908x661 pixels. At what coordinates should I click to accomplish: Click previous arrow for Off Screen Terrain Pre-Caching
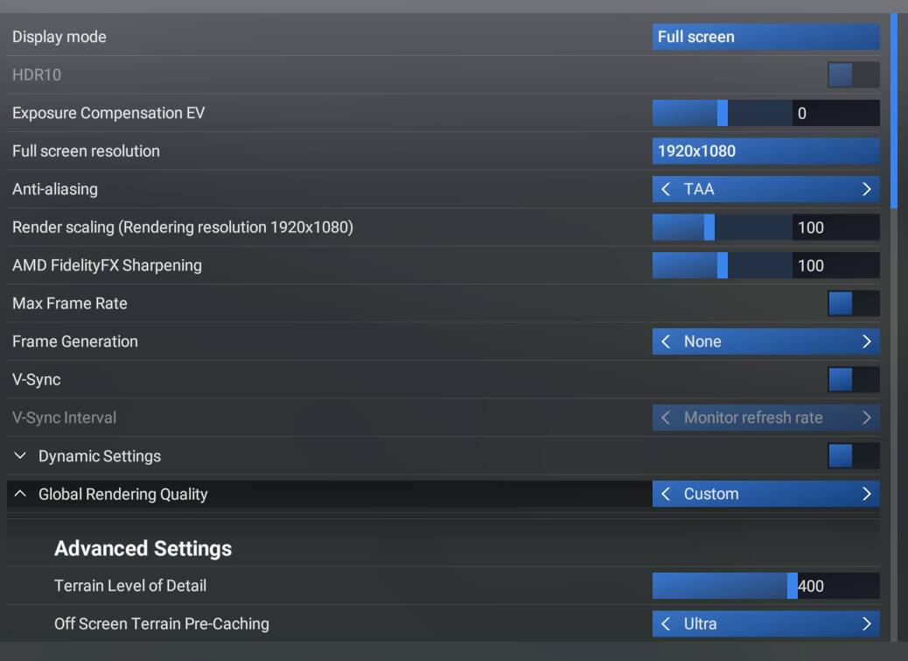pyautogui.click(x=667, y=623)
